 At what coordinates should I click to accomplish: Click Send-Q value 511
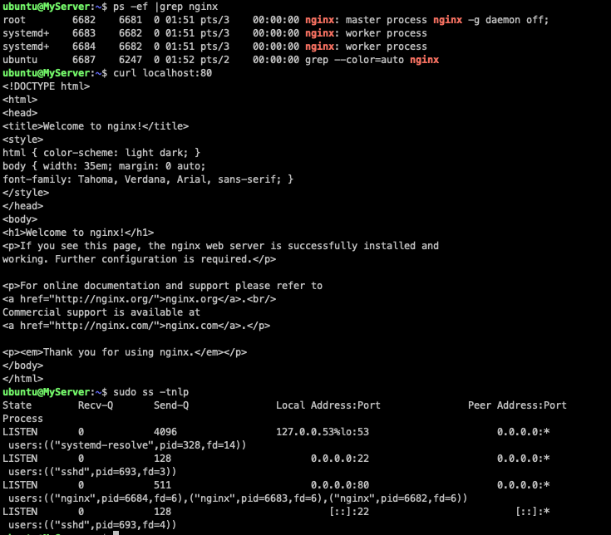[162, 485]
